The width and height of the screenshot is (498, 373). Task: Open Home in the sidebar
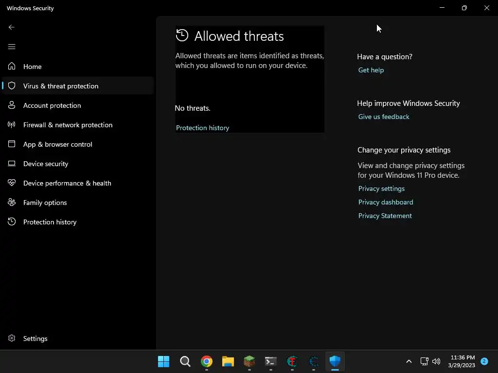[x=78, y=66]
